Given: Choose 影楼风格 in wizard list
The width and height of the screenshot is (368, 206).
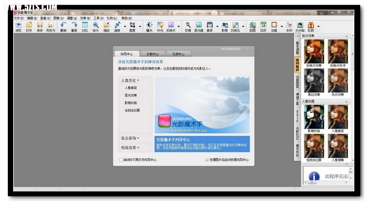Looking at the screenshot, I should coord(131,103).
